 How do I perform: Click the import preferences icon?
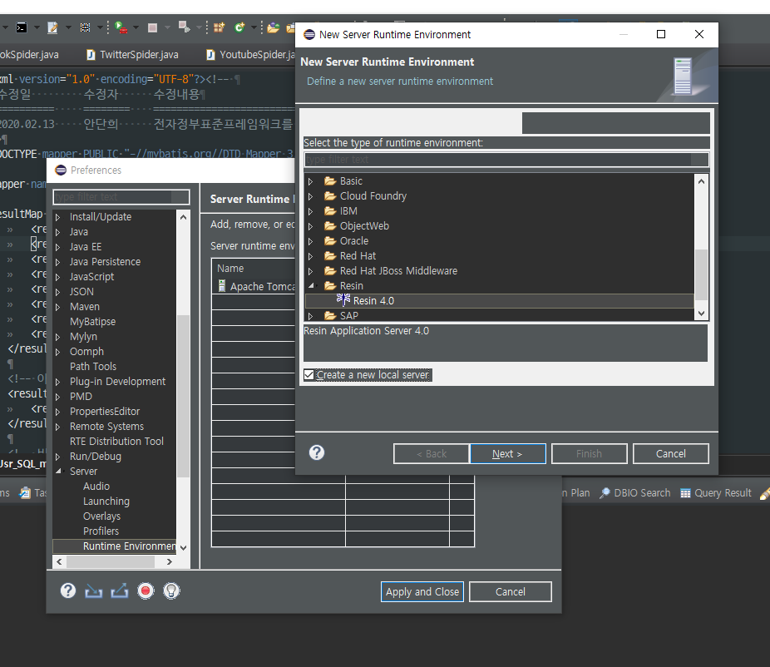pos(94,590)
